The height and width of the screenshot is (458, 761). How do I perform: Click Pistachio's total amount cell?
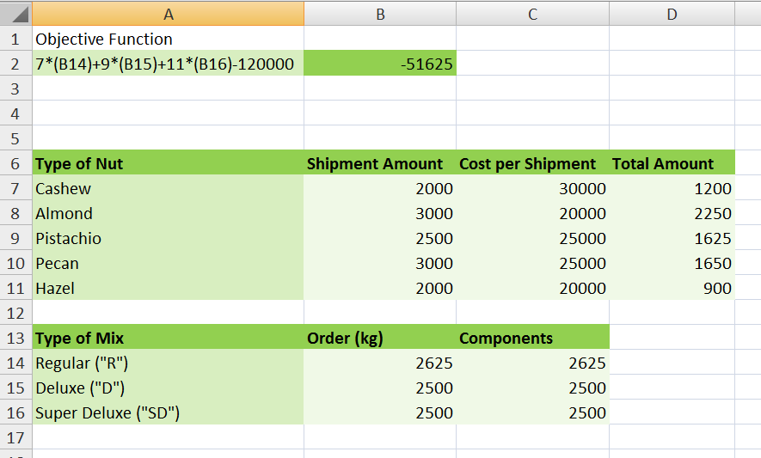pyautogui.click(x=672, y=238)
